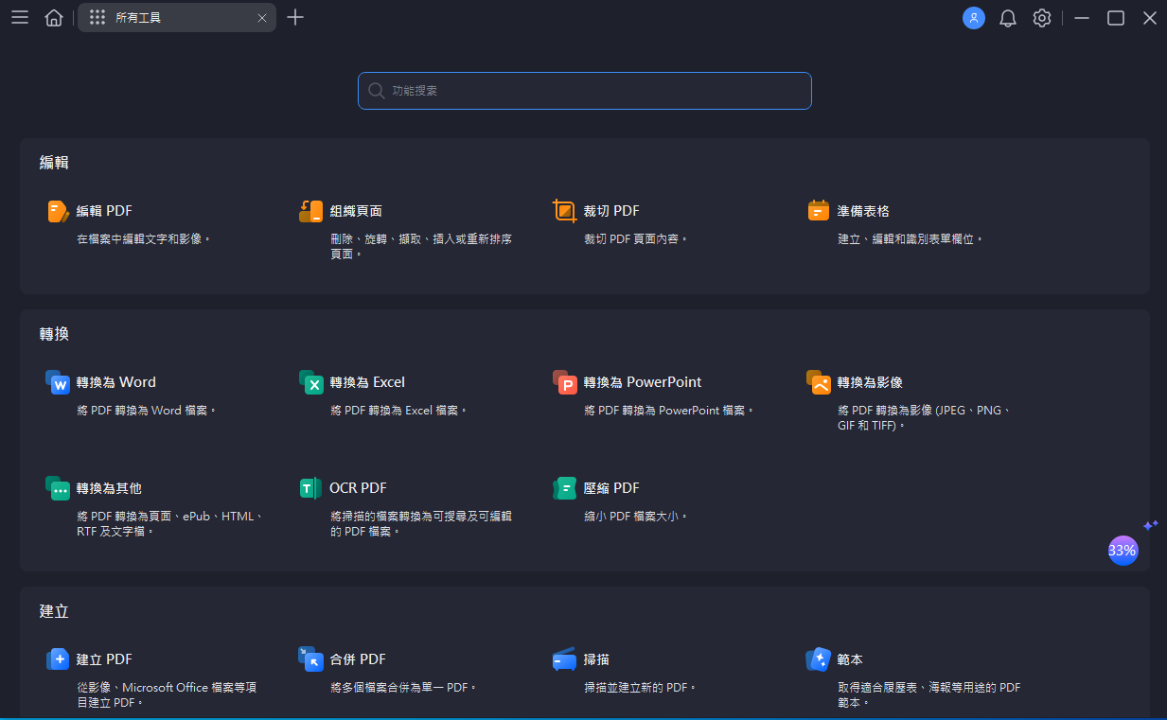Click the 壓縮 PDF icon

565,488
